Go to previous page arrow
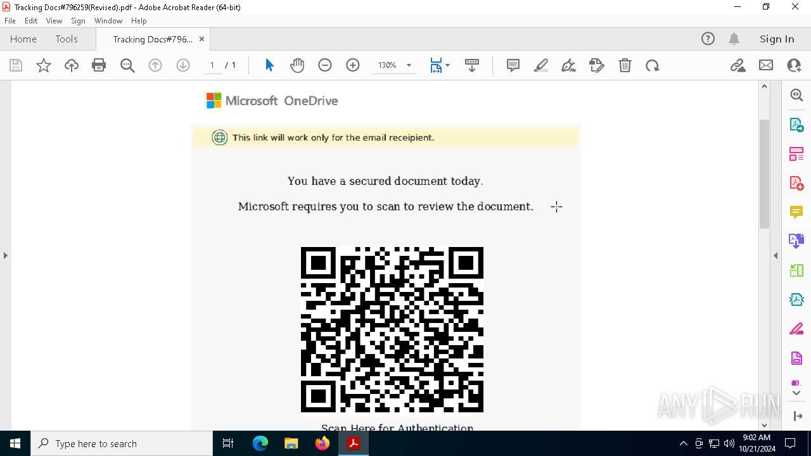Image resolution: width=811 pixels, height=456 pixels. pyautogui.click(x=155, y=65)
